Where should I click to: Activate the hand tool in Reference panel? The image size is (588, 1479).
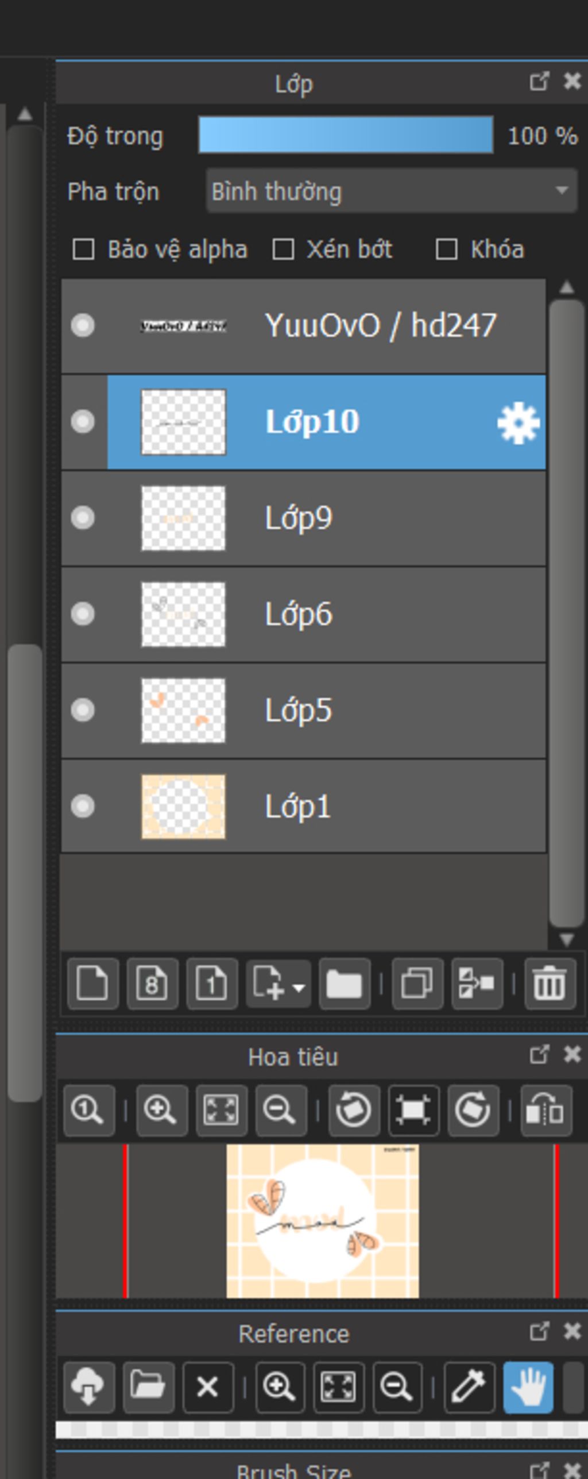pos(528,1387)
